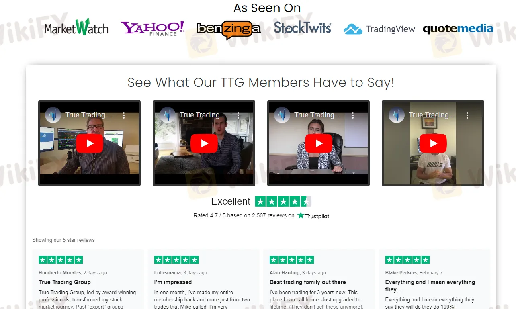Click the Trustpilot star logo
This screenshot has height=309, width=516.
[x=313, y=216]
